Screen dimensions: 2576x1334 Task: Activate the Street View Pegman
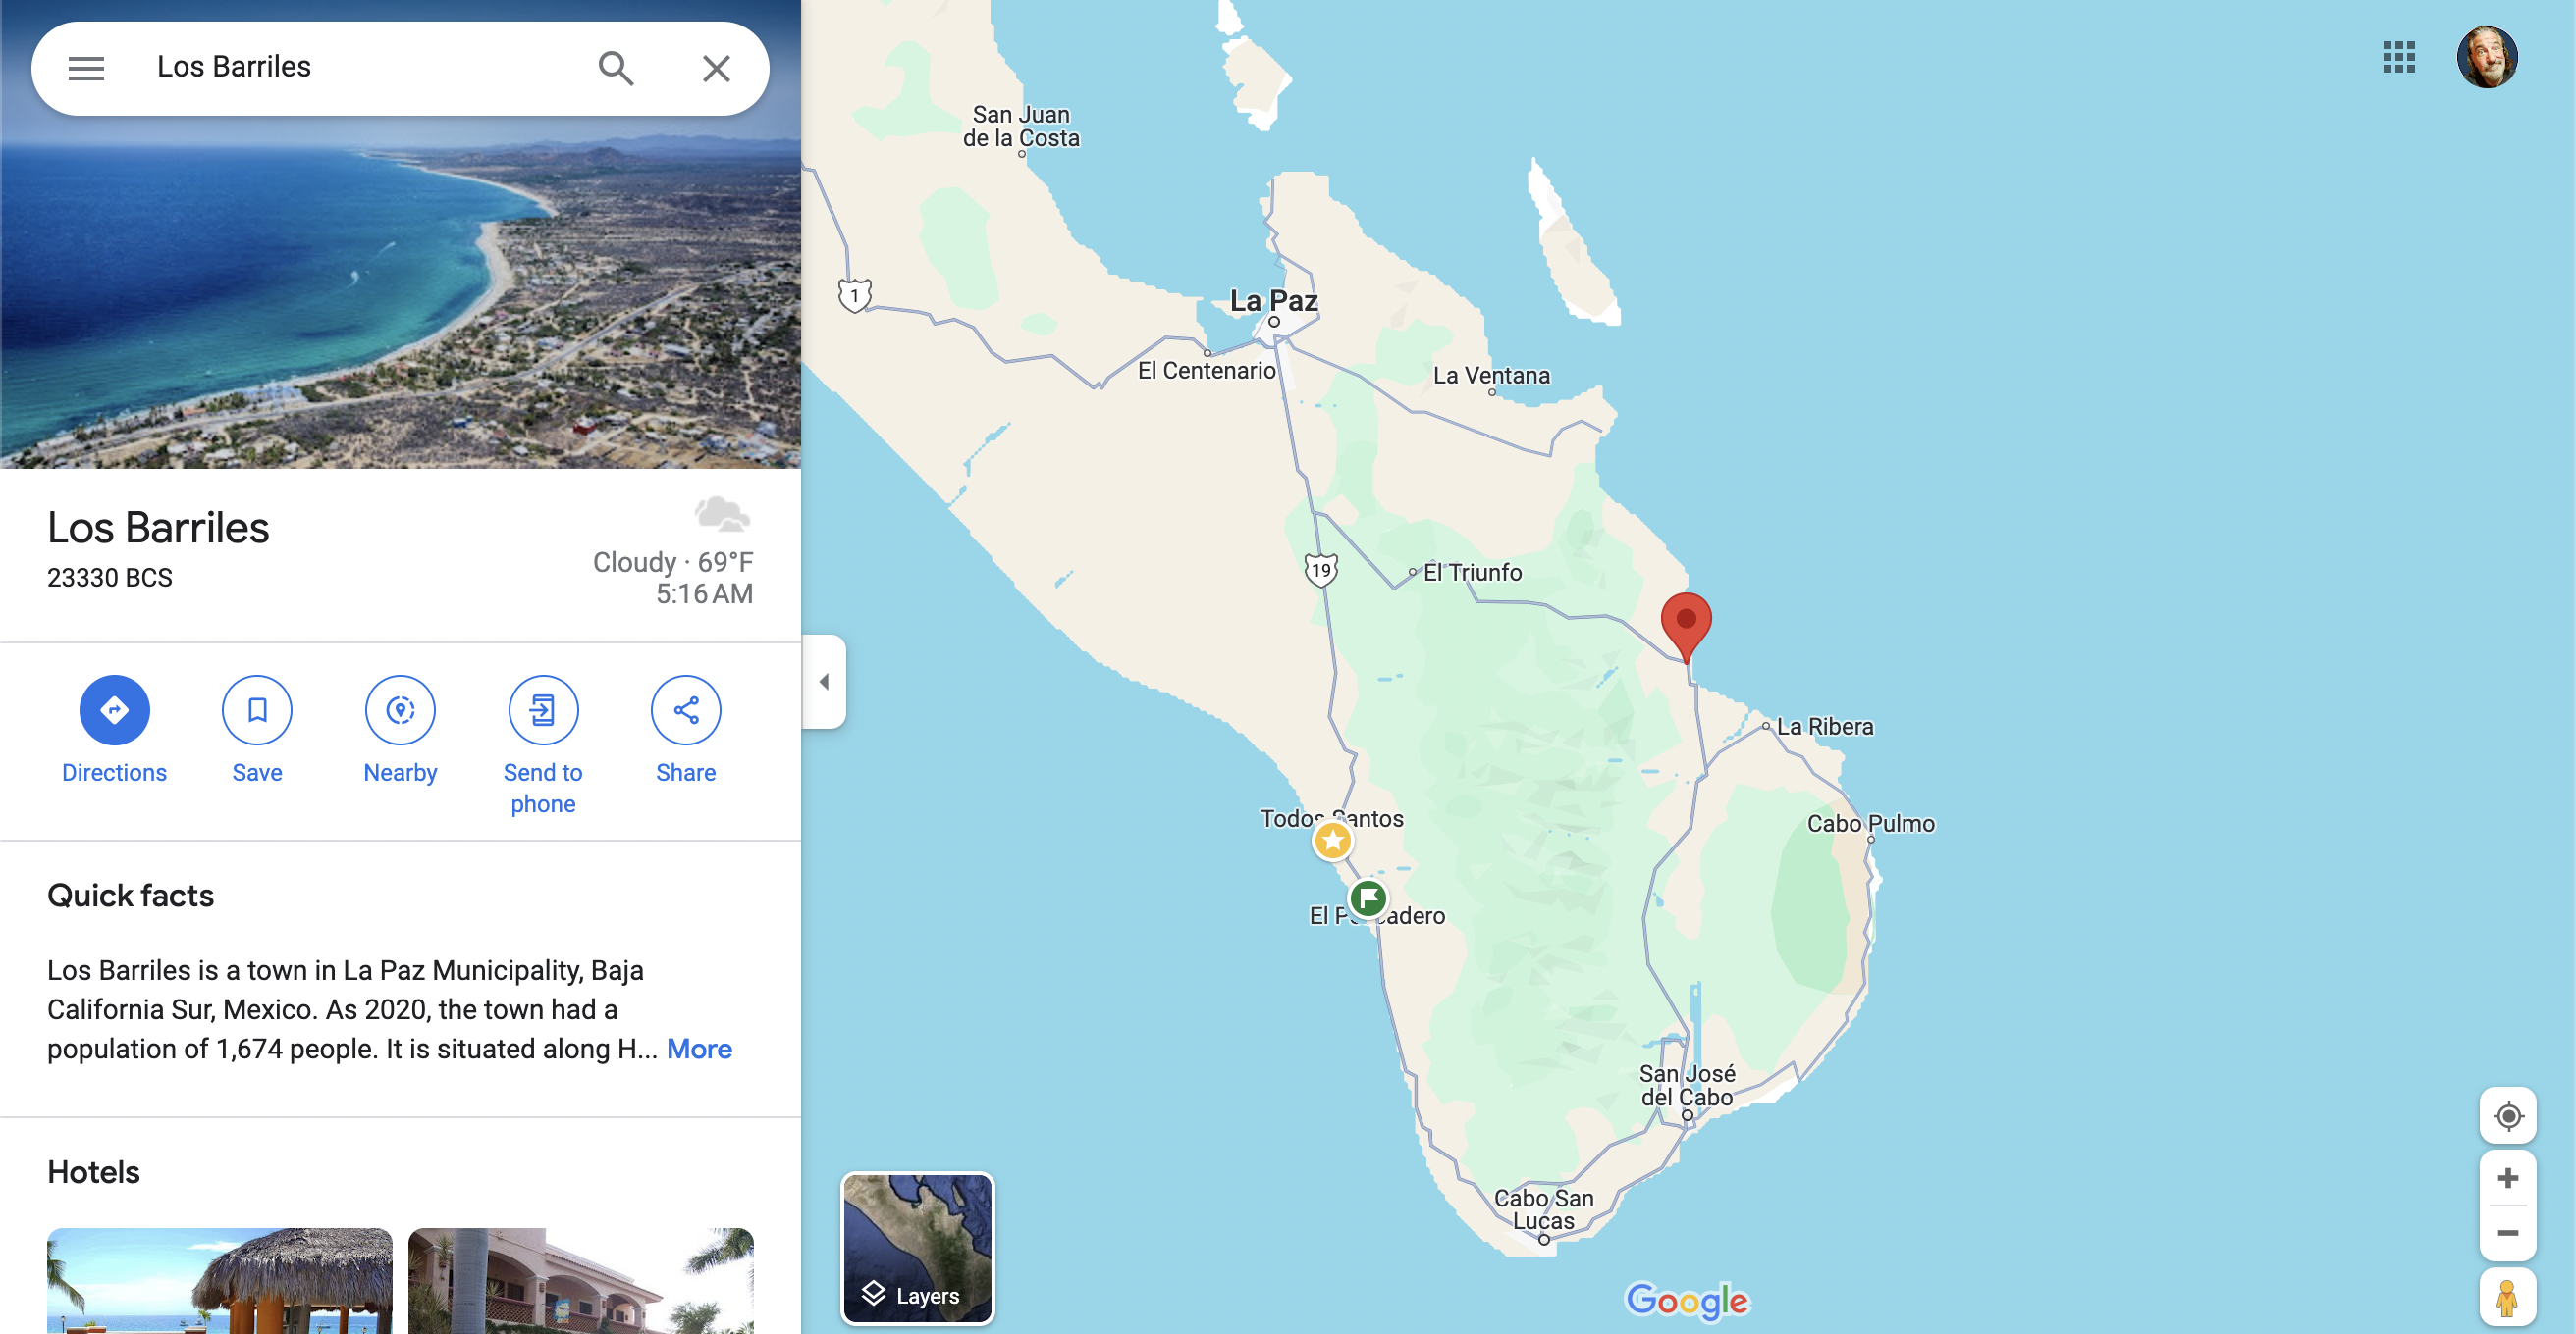(x=2507, y=1297)
